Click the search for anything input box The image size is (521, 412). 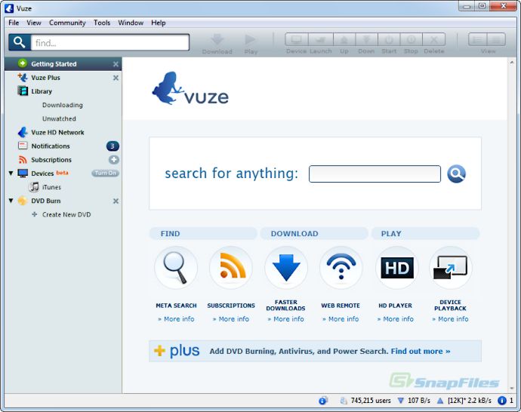(x=375, y=174)
